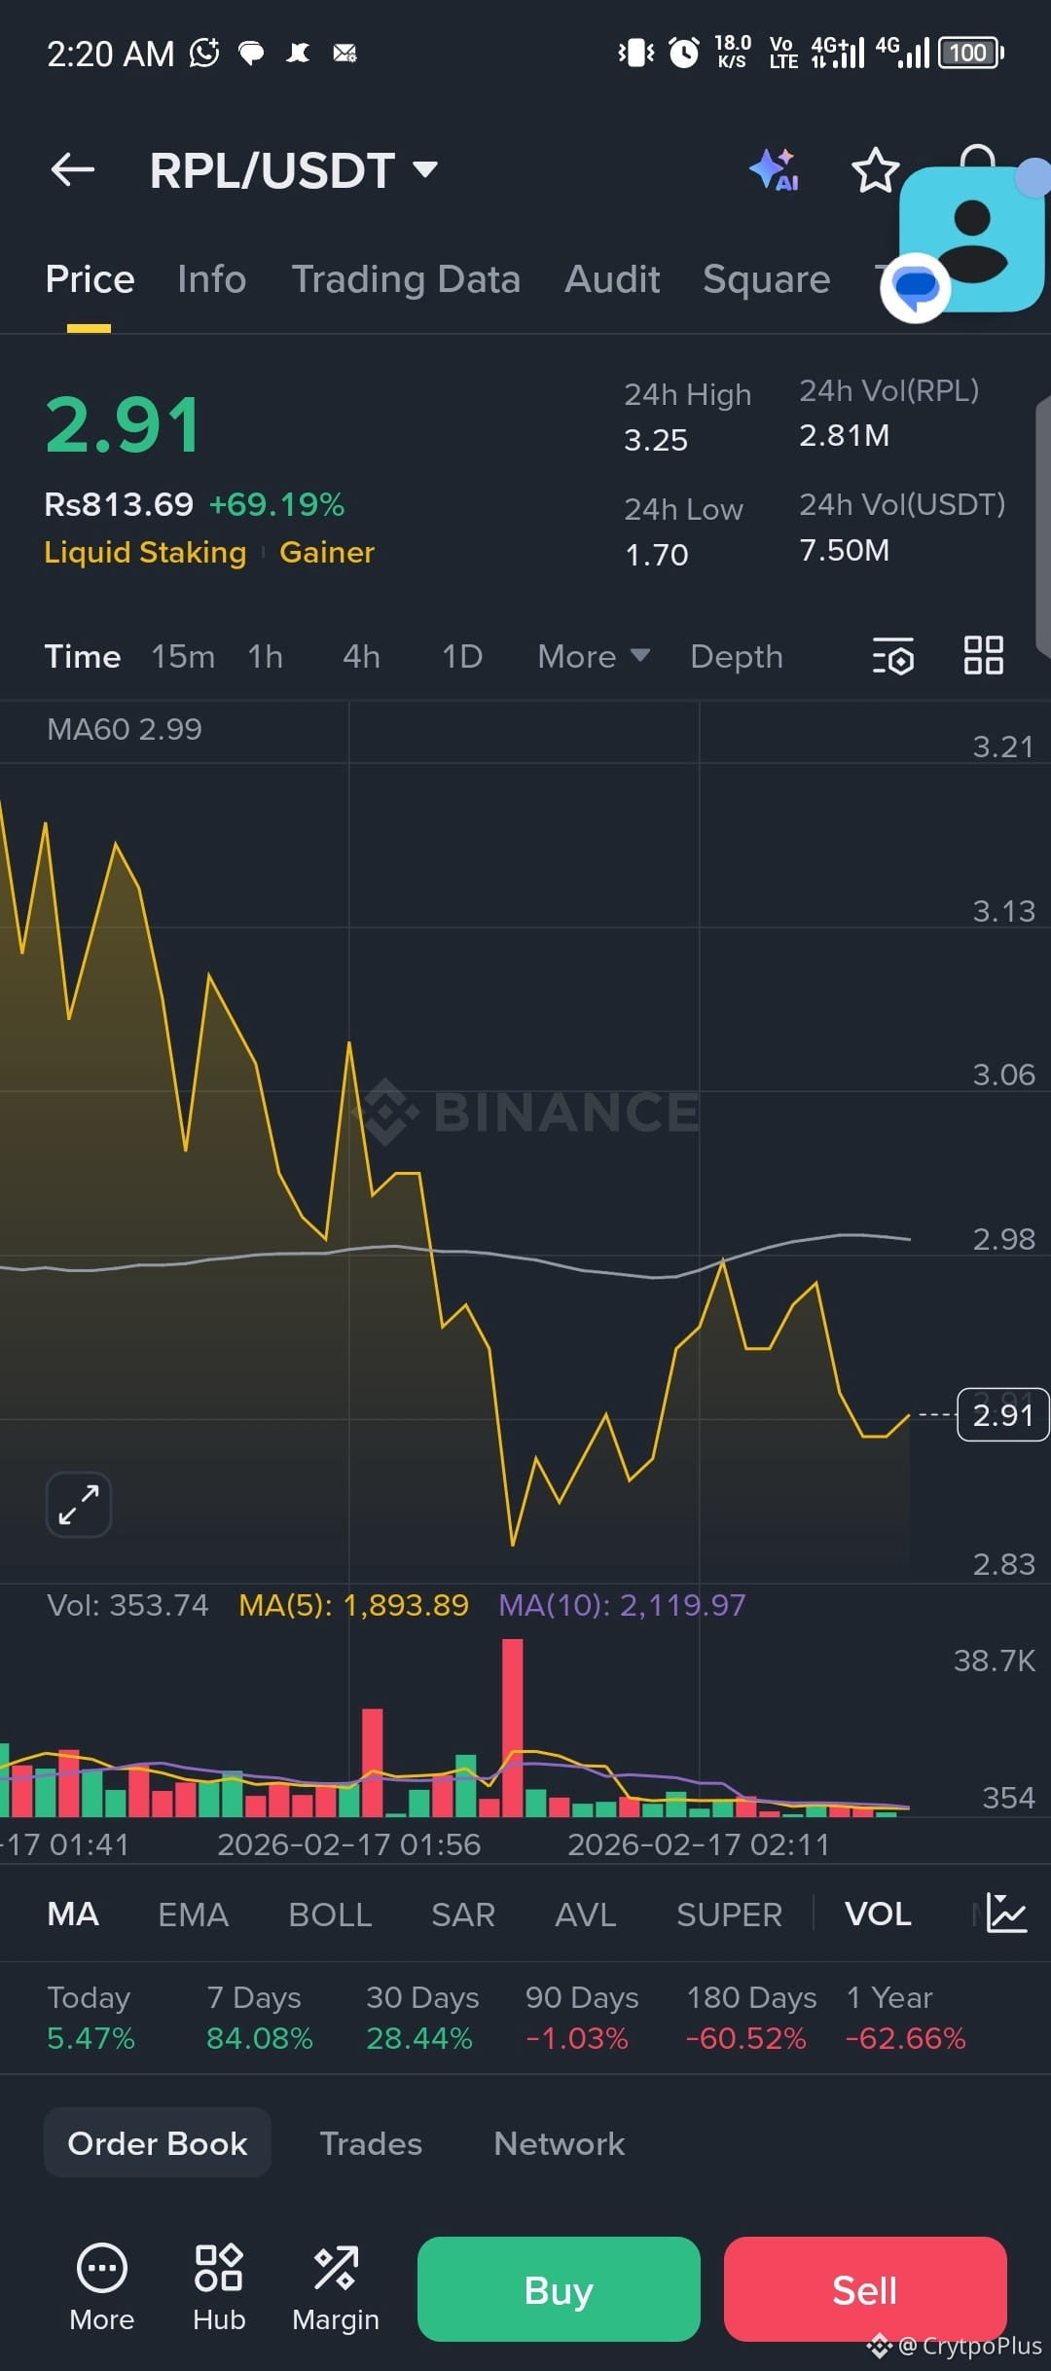Viewport: 1051px width, 2371px height.
Task: Select the 1D interval
Action: click(x=462, y=656)
